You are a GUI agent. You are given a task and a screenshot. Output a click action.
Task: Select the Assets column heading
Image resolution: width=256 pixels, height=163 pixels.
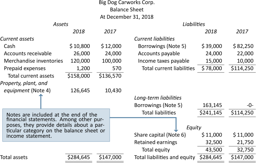(x=61, y=24)
